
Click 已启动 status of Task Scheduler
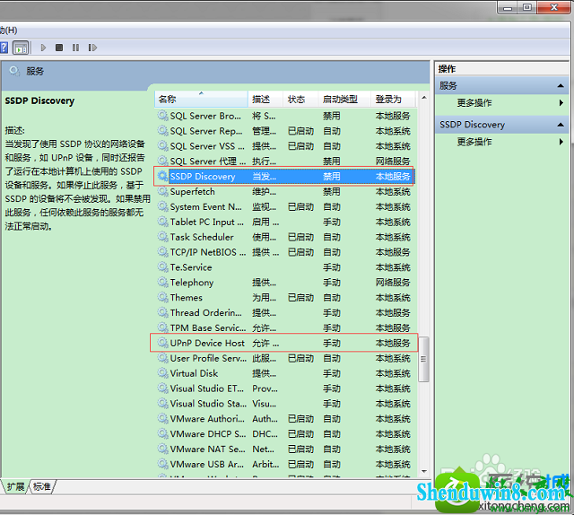click(x=301, y=237)
